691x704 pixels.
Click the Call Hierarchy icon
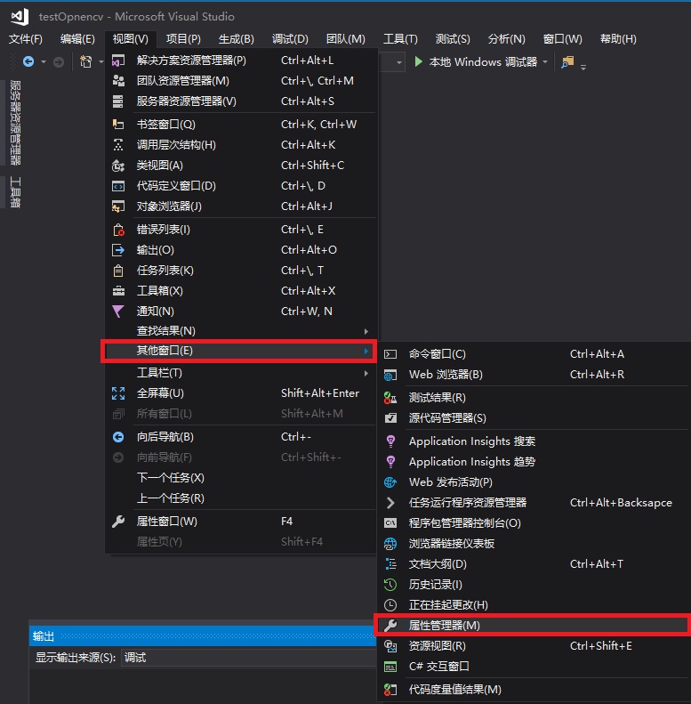point(118,145)
